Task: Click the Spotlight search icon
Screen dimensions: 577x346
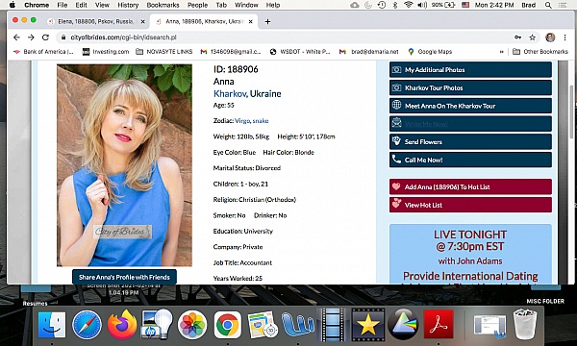Action: point(548,5)
